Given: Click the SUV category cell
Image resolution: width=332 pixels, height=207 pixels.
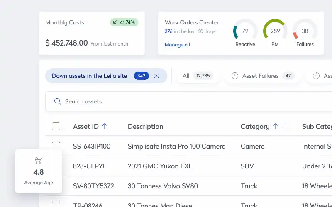Looking at the screenshot, I should [x=247, y=166].
